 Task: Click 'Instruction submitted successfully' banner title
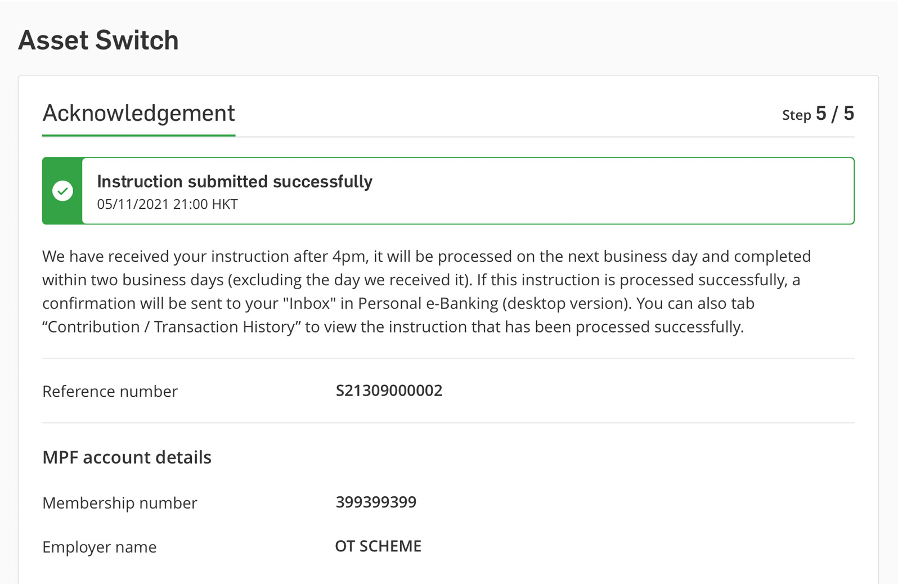[x=235, y=182]
